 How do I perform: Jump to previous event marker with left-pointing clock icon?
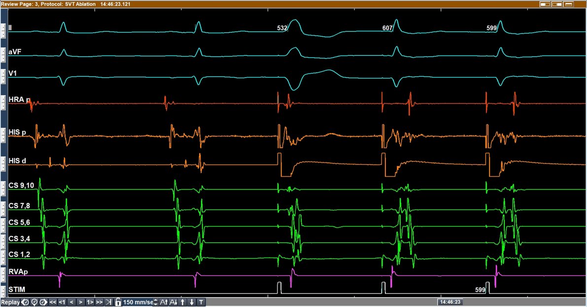click(x=26, y=302)
